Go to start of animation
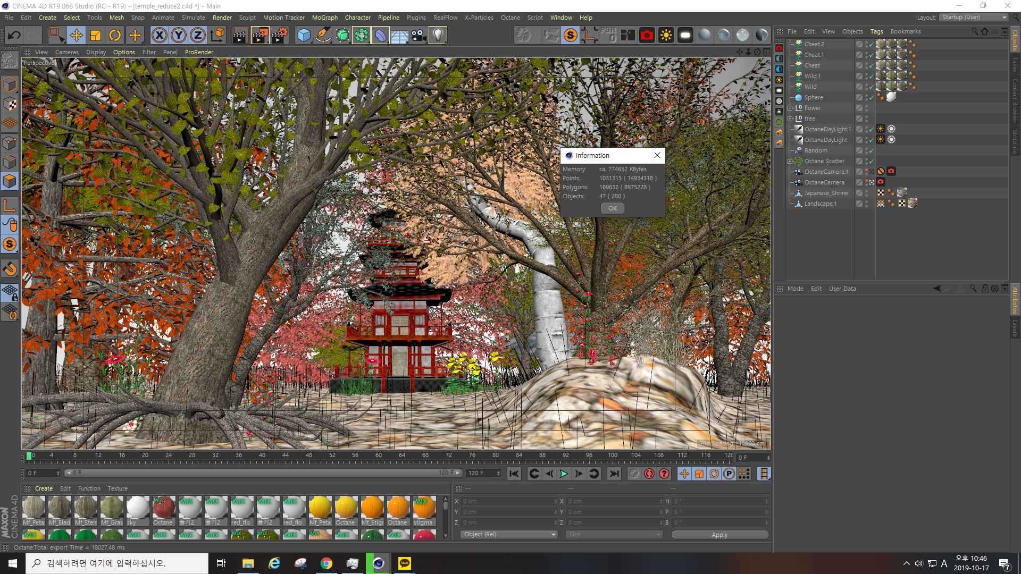This screenshot has width=1021, height=574. 514,474
